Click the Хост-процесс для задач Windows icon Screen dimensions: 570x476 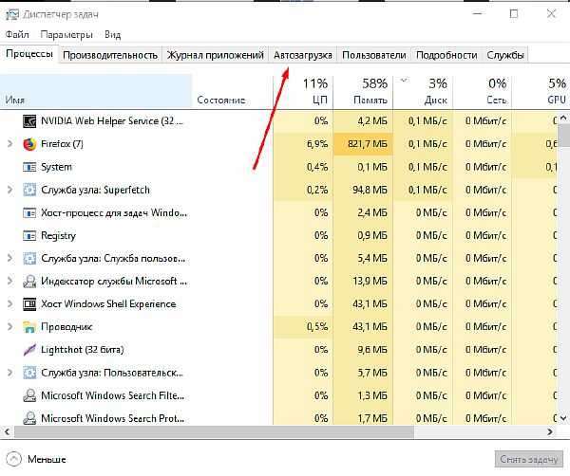coord(29,212)
